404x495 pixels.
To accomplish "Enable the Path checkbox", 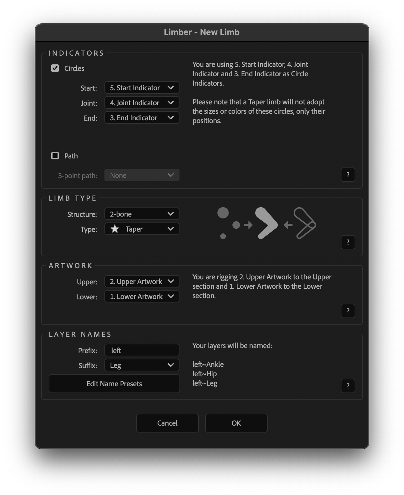I will coord(55,156).
